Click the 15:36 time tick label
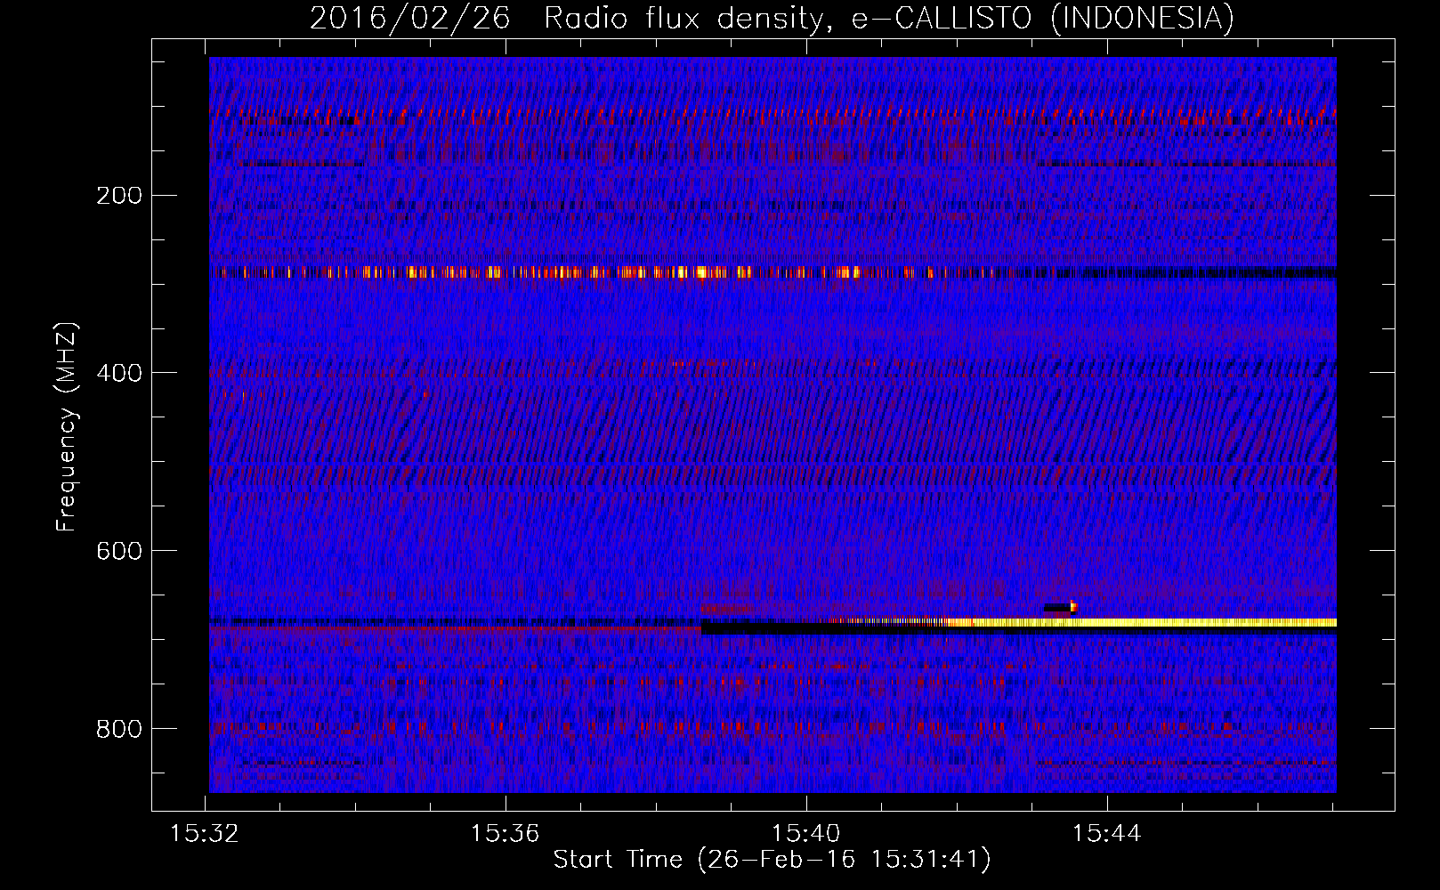 (506, 834)
